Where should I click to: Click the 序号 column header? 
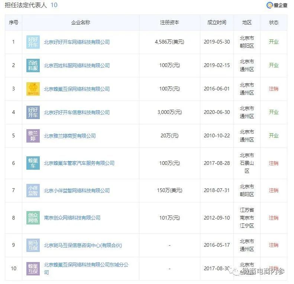point(13,23)
